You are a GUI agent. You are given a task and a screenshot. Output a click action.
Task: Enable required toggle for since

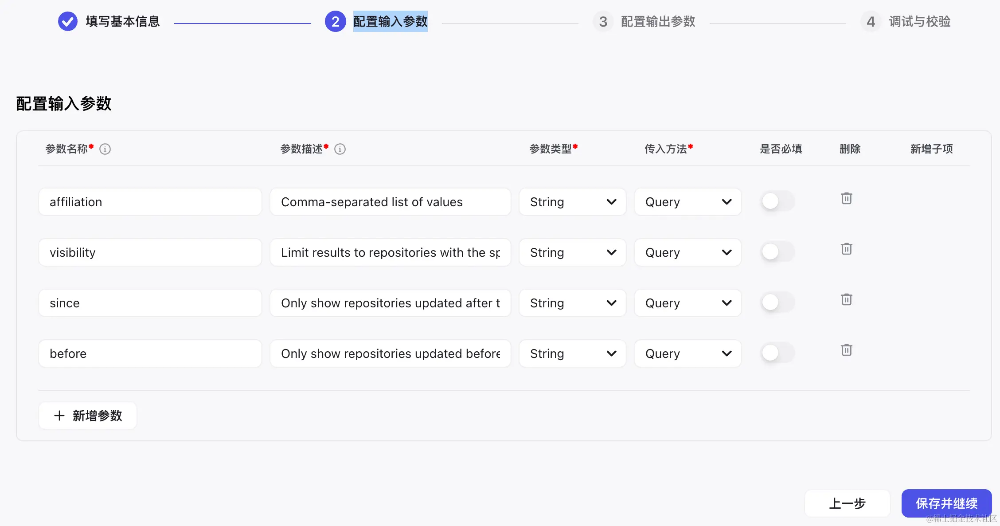click(777, 302)
